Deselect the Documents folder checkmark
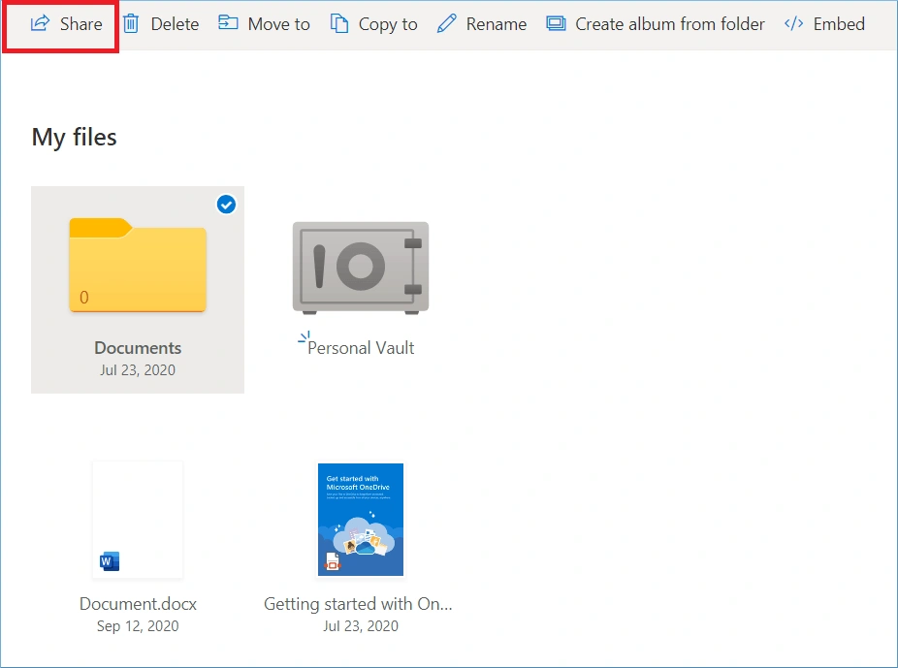Screen dimensions: 898x668 [x=226, y=205]
